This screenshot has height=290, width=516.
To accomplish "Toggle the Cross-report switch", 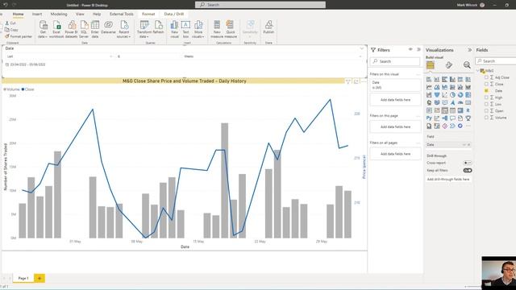I will tap(468, 163).
